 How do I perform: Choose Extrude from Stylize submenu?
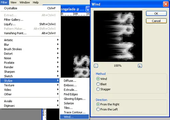[74, 90]
